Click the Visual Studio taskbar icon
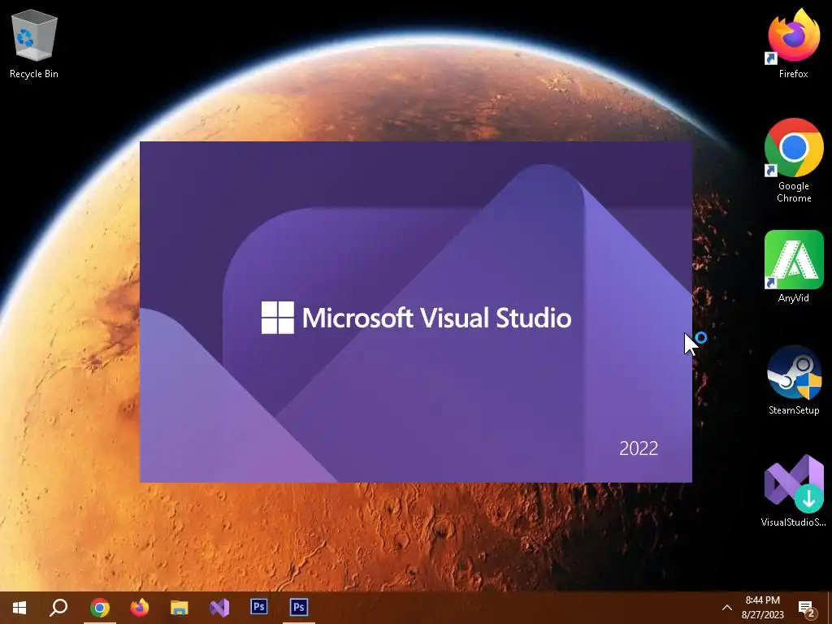The height and width of the screenshot is (624, 832). pyautogui.click(x=219, y=608)
